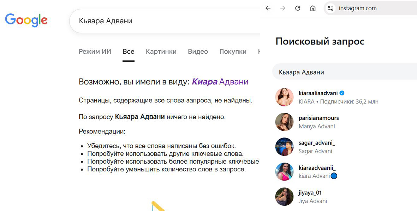
Task: Go forward in the browser
Action: pyautogui.click(x=283, y=8)
